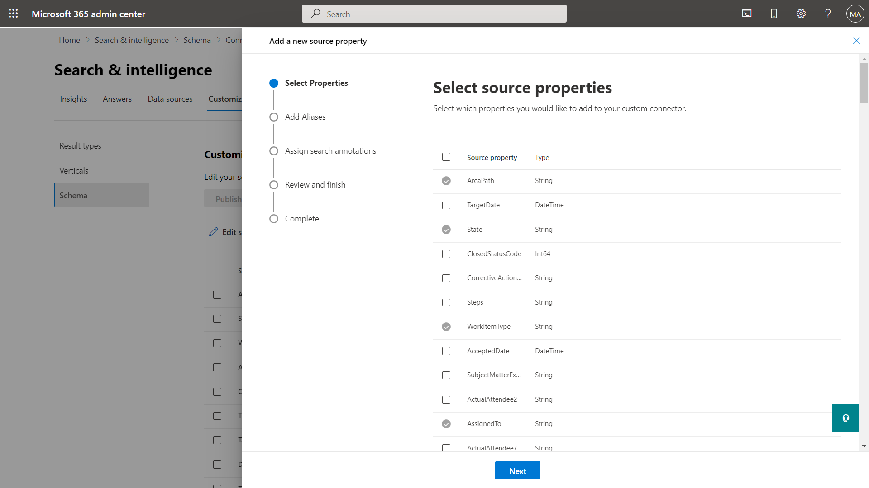Enable the ClosedStatusCode Int64 checkbox
The image size is (869, 488).
click(x=446, y=253)
